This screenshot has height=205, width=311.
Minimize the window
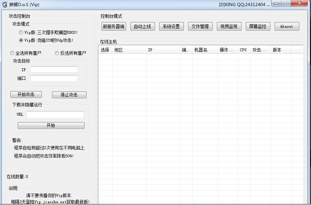click(x=276, y=3)
